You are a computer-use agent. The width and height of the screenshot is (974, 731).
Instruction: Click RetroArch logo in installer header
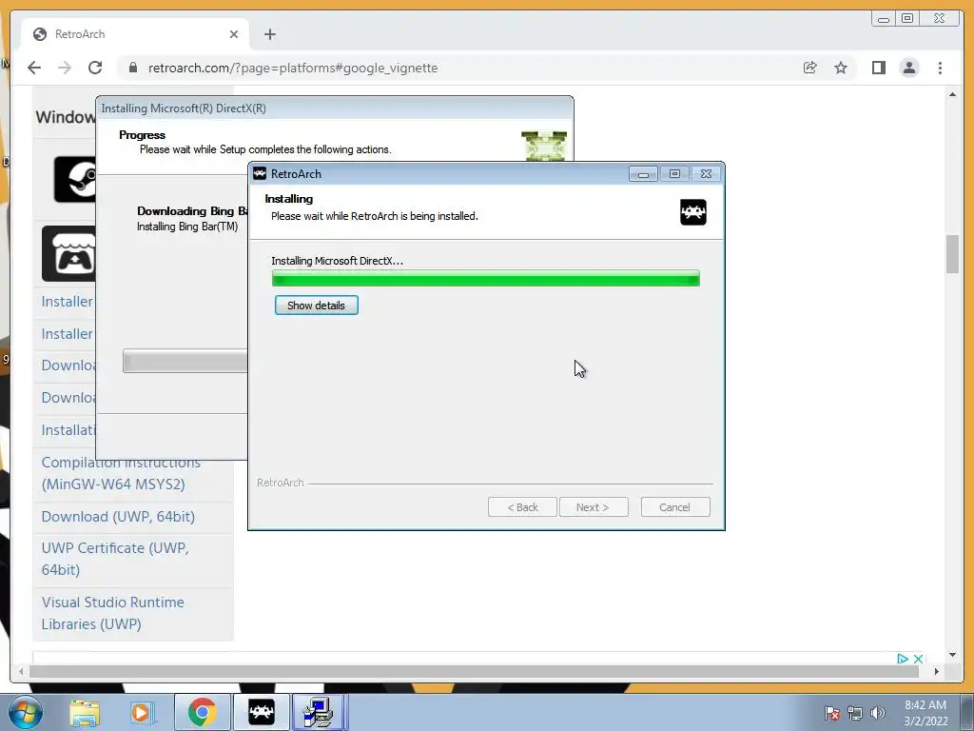coord(693,212)
